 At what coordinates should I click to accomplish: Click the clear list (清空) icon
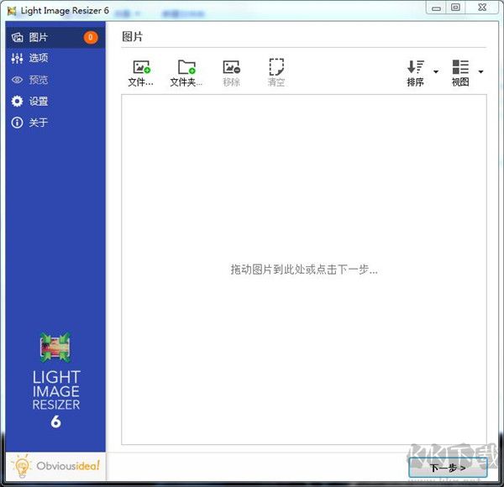(276, 67)
